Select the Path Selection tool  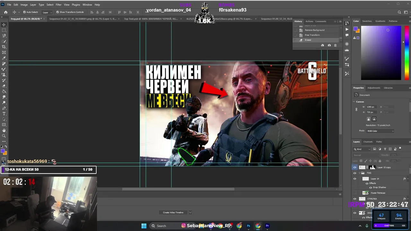(x=4, y=119)
